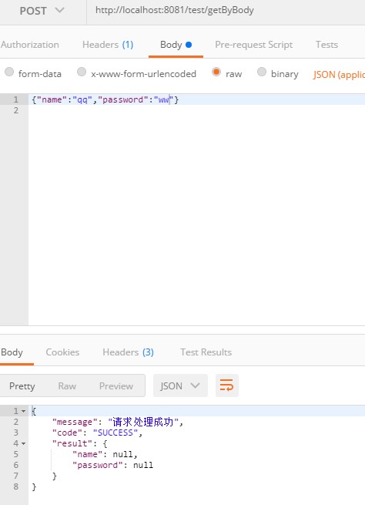Click the blue dot beside the Body tab
365x505 pixels.
tap(189, 45)
